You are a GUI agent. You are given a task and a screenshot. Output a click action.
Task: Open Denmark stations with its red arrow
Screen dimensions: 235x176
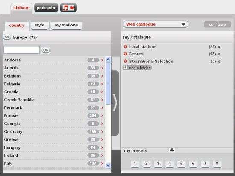click(x=102, y=108)
